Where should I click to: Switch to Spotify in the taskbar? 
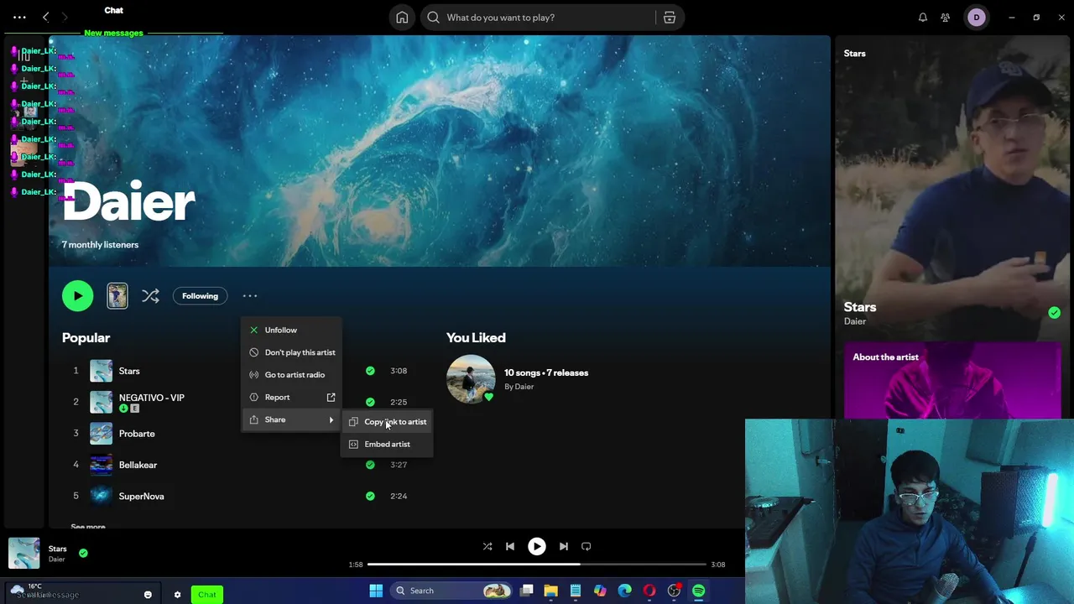699,591
